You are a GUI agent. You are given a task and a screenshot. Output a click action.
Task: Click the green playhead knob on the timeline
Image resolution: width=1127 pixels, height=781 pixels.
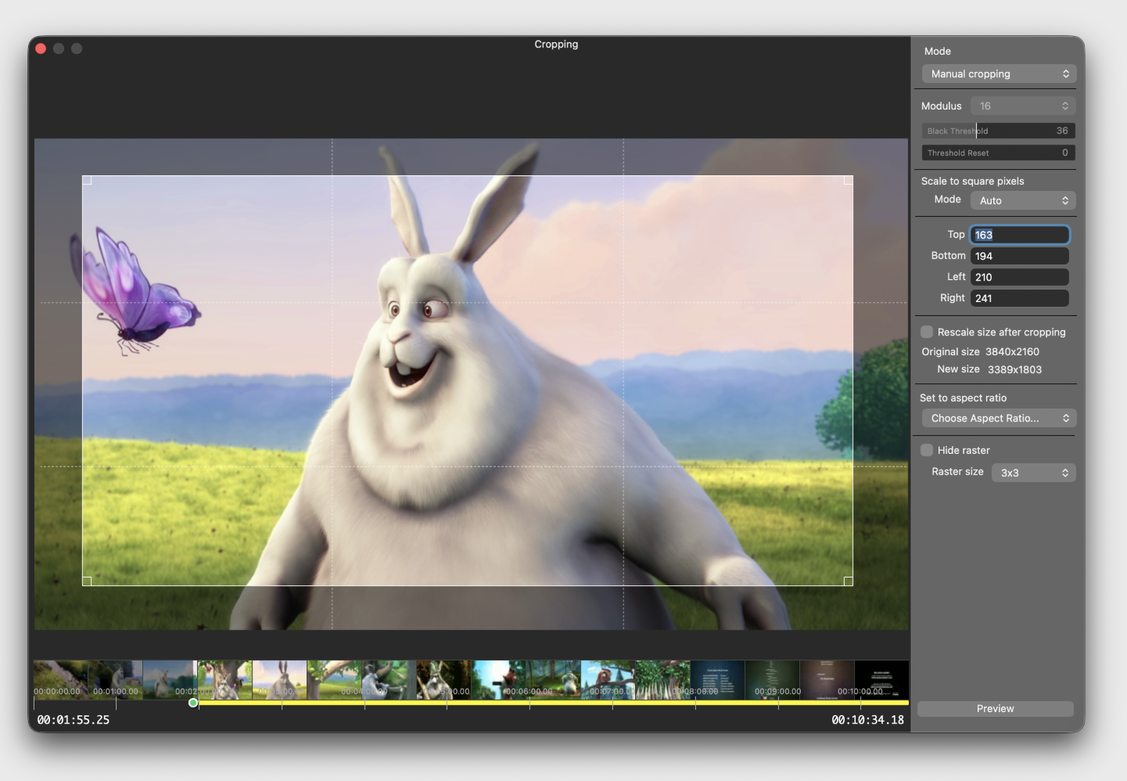click(x=193, y=703)
